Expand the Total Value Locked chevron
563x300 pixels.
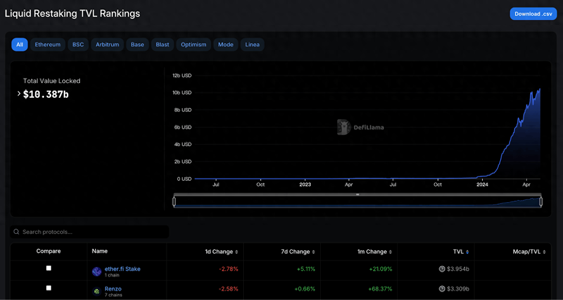pos(19,94)
